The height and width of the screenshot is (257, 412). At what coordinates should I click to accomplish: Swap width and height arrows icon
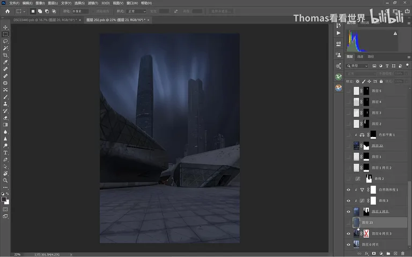176,11
